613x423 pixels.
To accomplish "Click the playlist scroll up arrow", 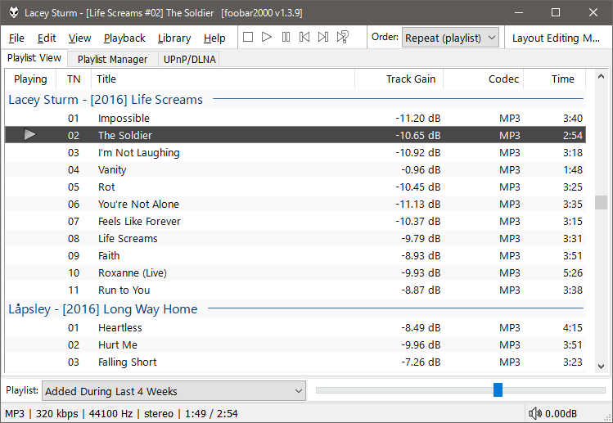I will 601,77.
